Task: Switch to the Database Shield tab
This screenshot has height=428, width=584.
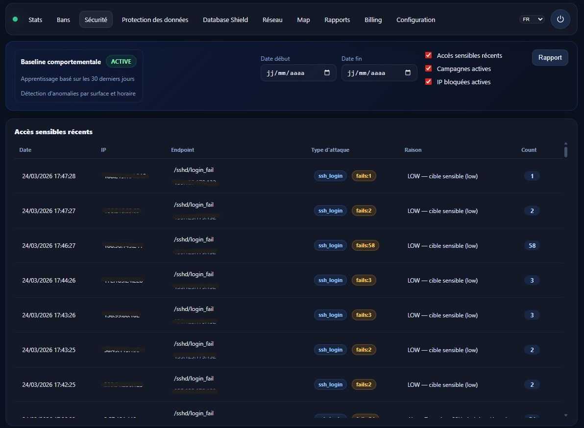Action: click(x=225, y=20)
